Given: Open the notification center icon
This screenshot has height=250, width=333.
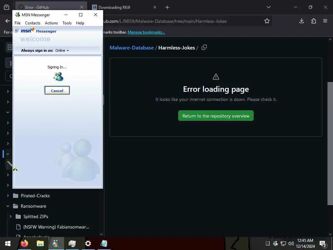Looking at the screenshot, I should pos(323,243).
